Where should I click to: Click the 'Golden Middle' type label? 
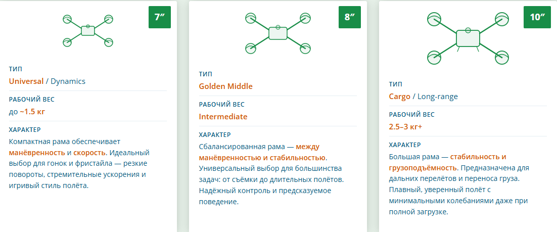pyautogui.click(x=225, y=86)
